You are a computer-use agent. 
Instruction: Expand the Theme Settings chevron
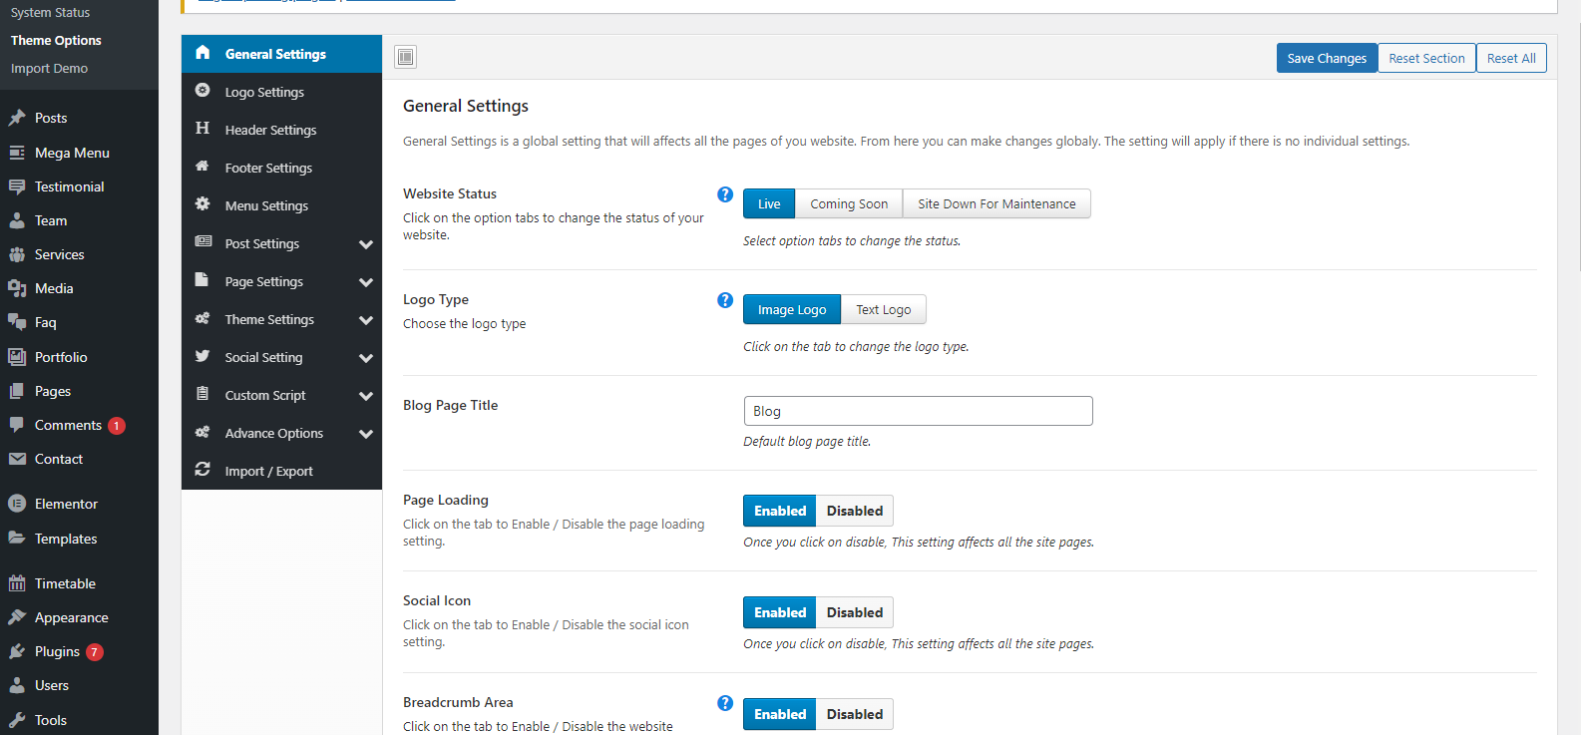(x=366, y=320)
